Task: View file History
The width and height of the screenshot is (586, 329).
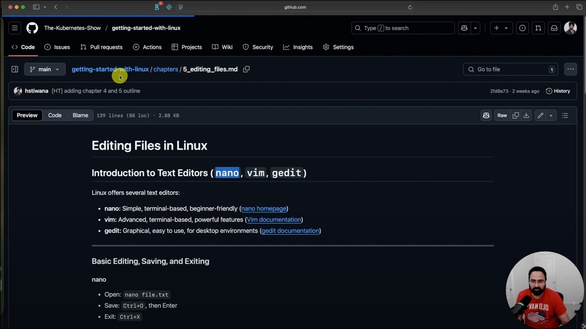Action: (558, 91)
